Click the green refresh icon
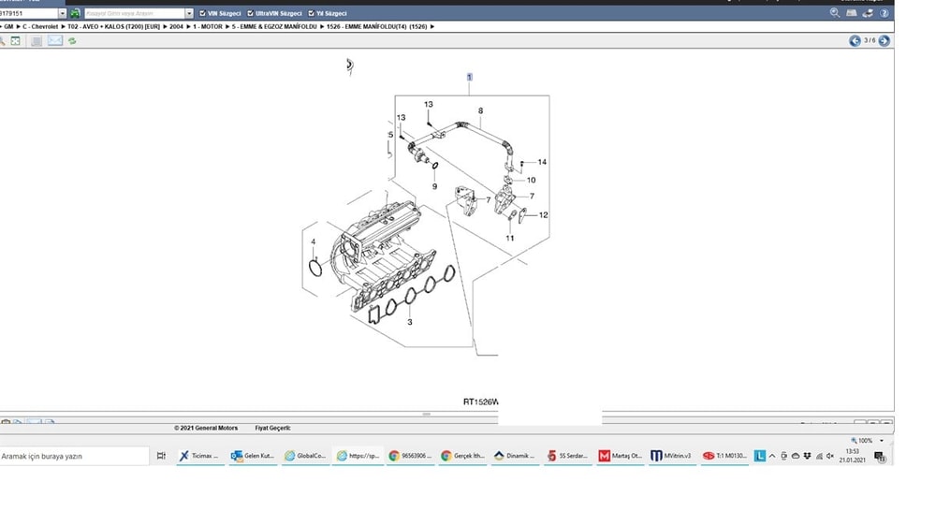Viewport: 936px width, 526px height. coord(72,41)
